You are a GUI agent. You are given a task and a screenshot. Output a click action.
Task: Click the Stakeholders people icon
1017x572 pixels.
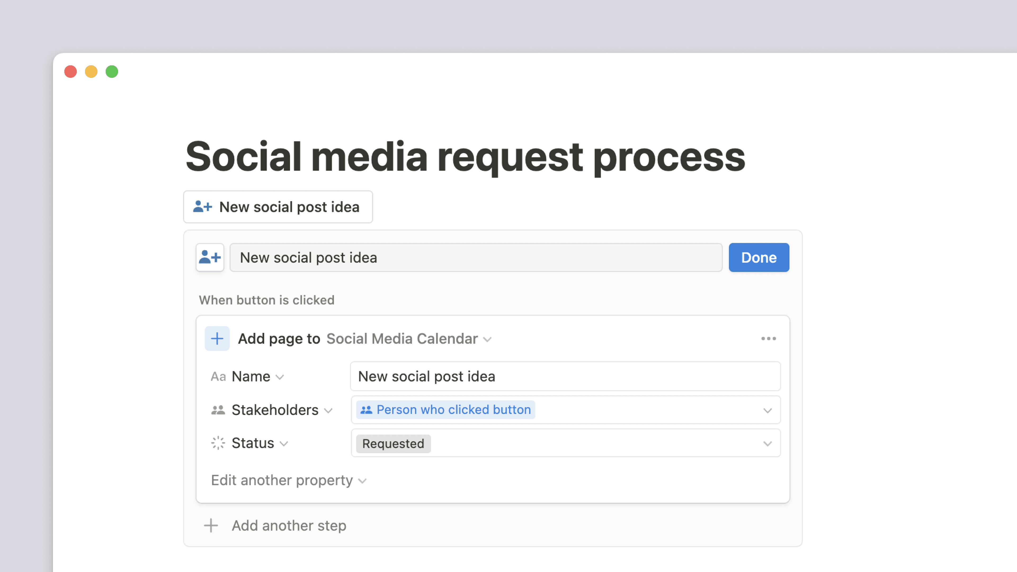218,410
